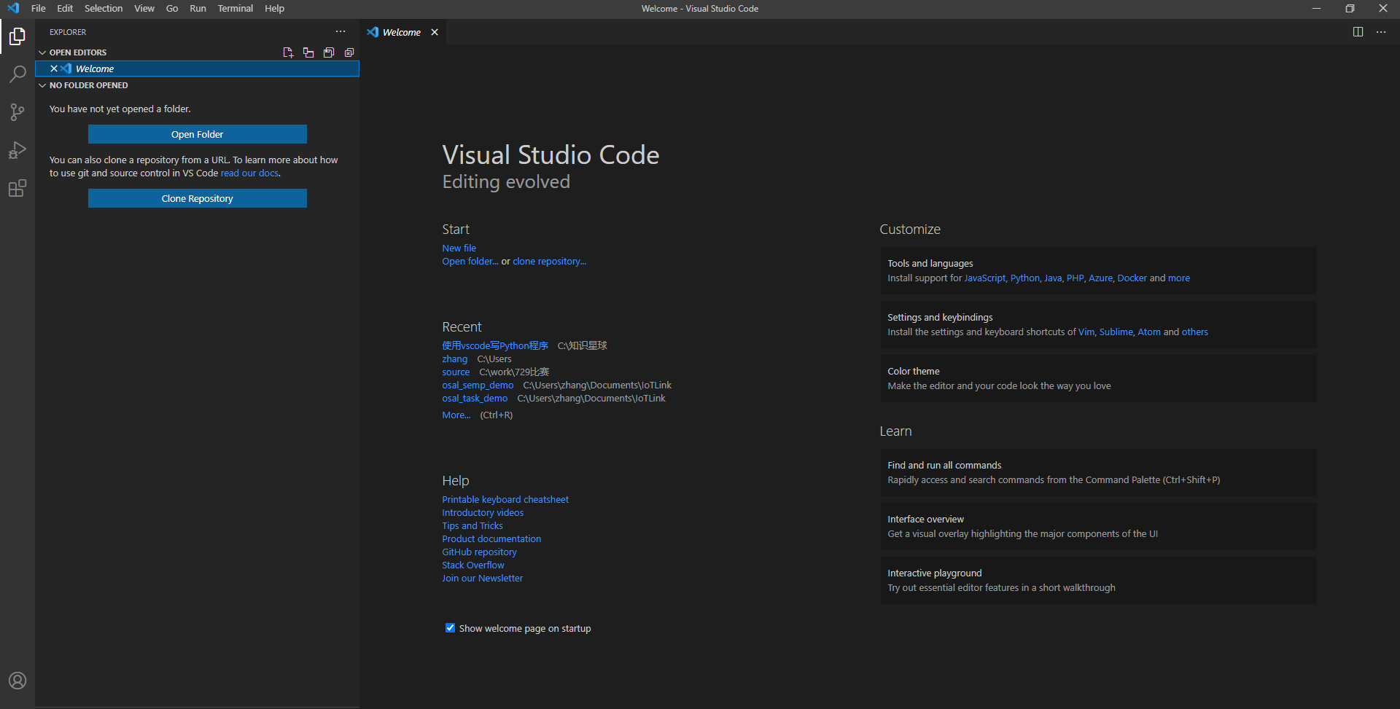Install Docker support link

pos(1132,278)
